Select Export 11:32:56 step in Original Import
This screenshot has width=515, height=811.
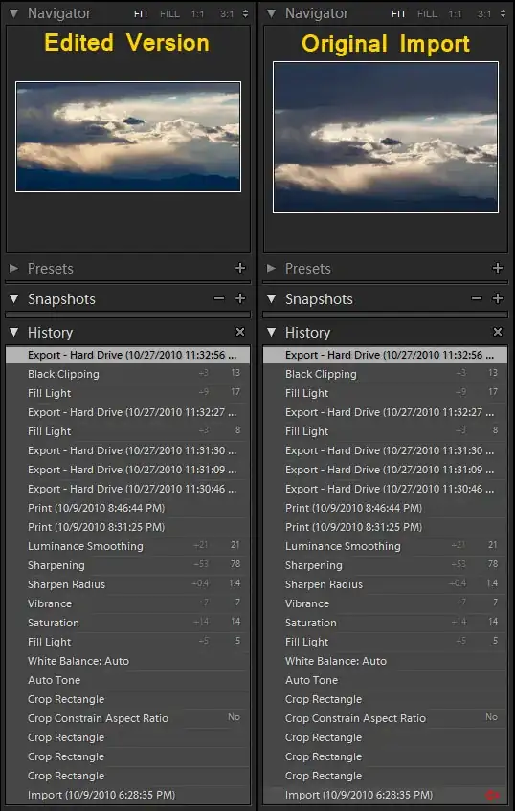[x=385, y=355]
